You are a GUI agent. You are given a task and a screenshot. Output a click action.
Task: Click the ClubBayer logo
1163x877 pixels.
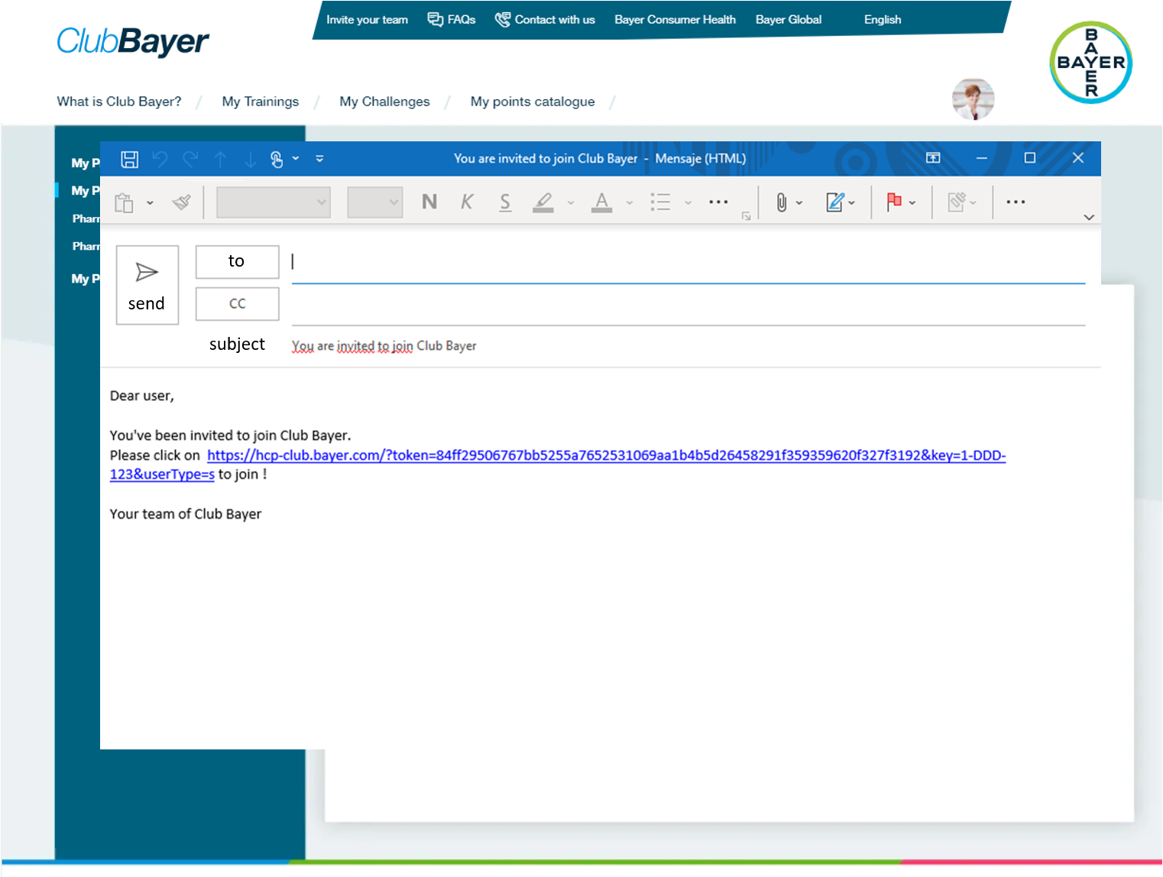tap(133, 41)
